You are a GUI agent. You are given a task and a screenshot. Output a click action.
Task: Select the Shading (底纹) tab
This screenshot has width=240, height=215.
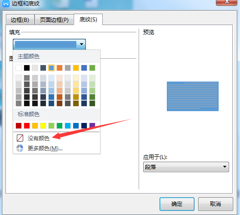click(x=88, y=20)
